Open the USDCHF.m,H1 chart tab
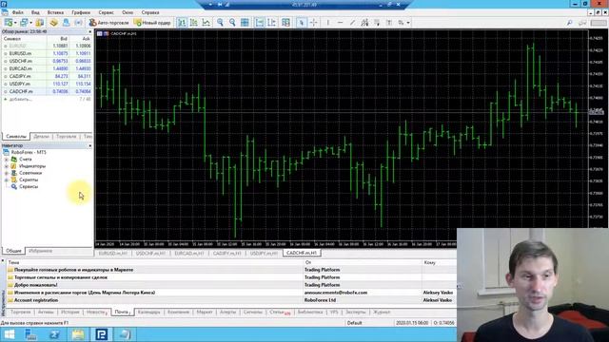The width and height of the screenshot is (609, 342). pyautogui.click(x=150, y=254)
